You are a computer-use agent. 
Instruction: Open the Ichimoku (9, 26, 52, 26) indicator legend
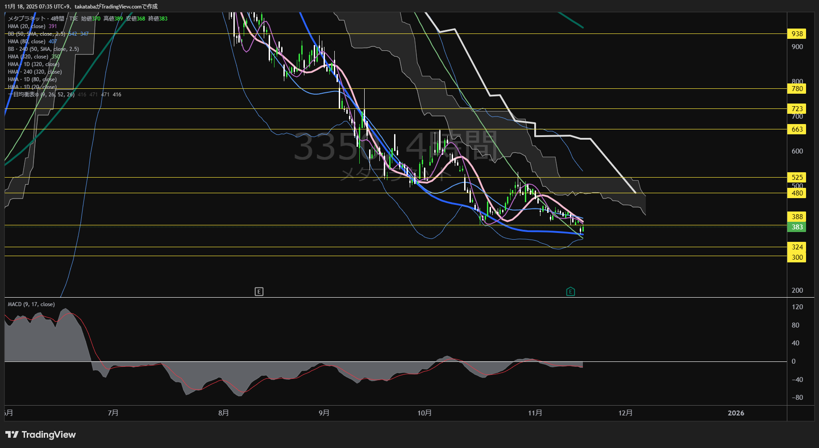click(41, 95)
